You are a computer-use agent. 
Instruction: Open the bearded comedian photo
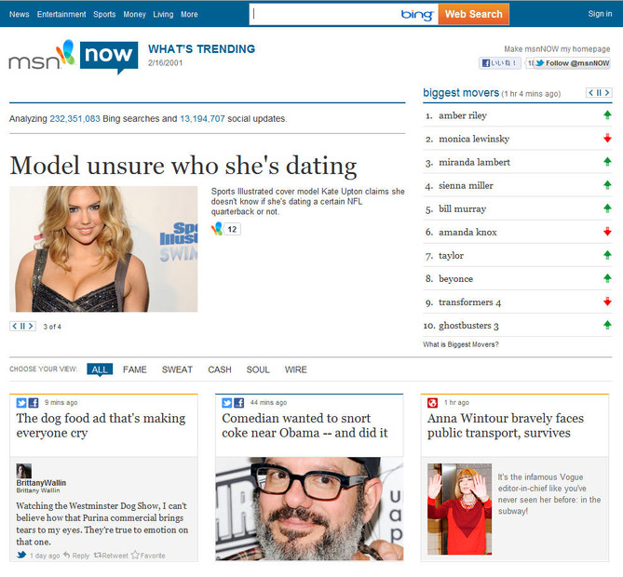(309, 509)
